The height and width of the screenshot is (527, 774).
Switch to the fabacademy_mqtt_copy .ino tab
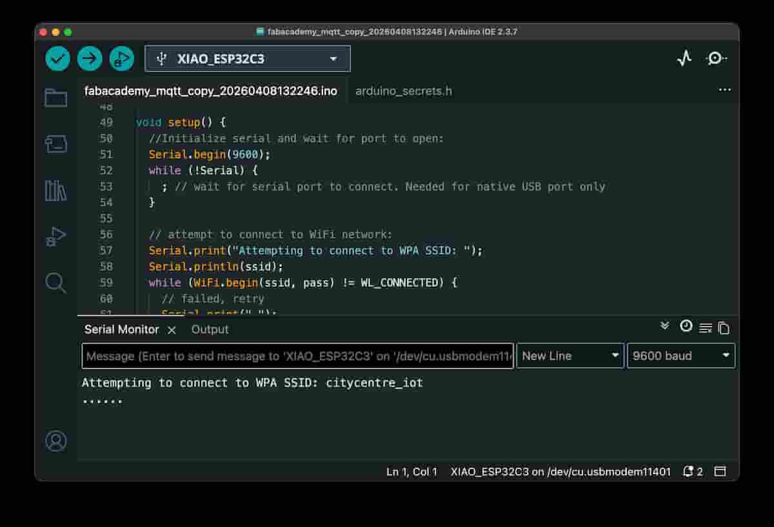211,91
